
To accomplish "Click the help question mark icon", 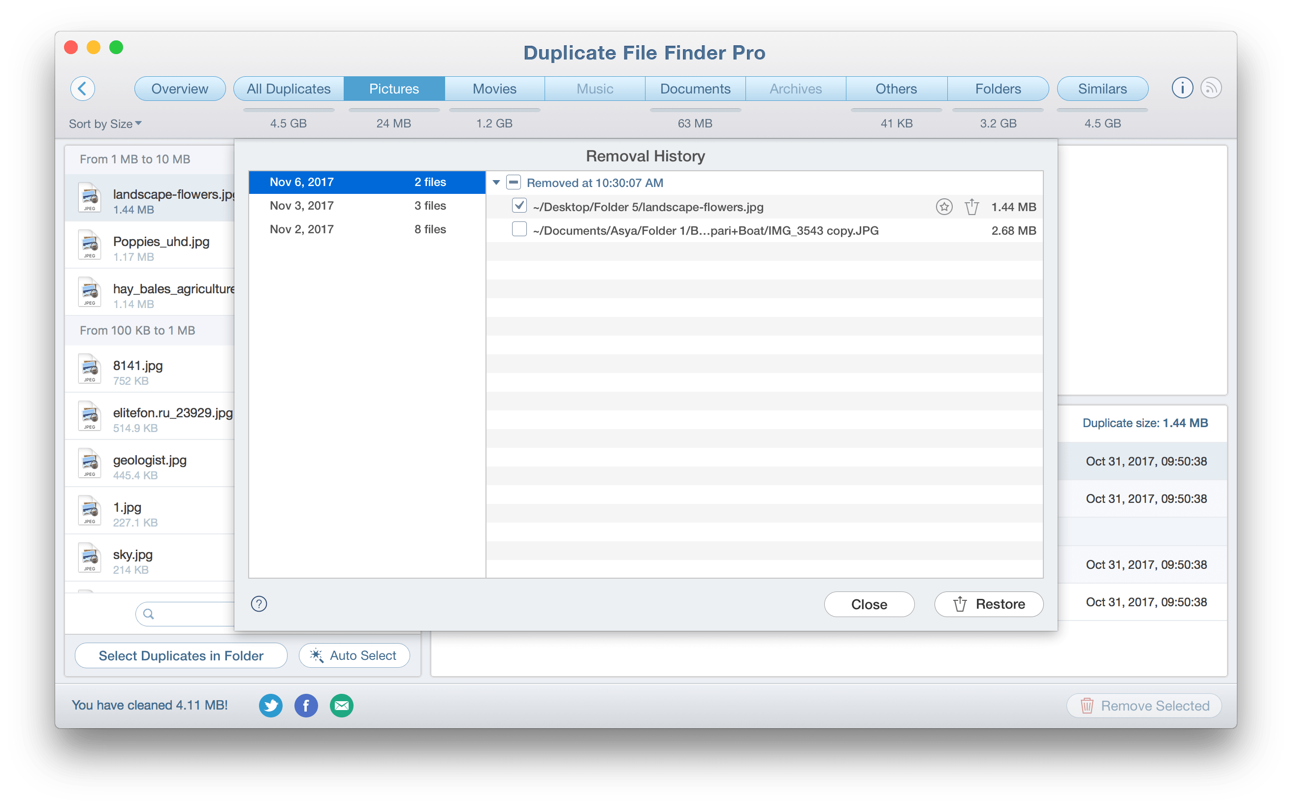I will [x=259, y=604].
